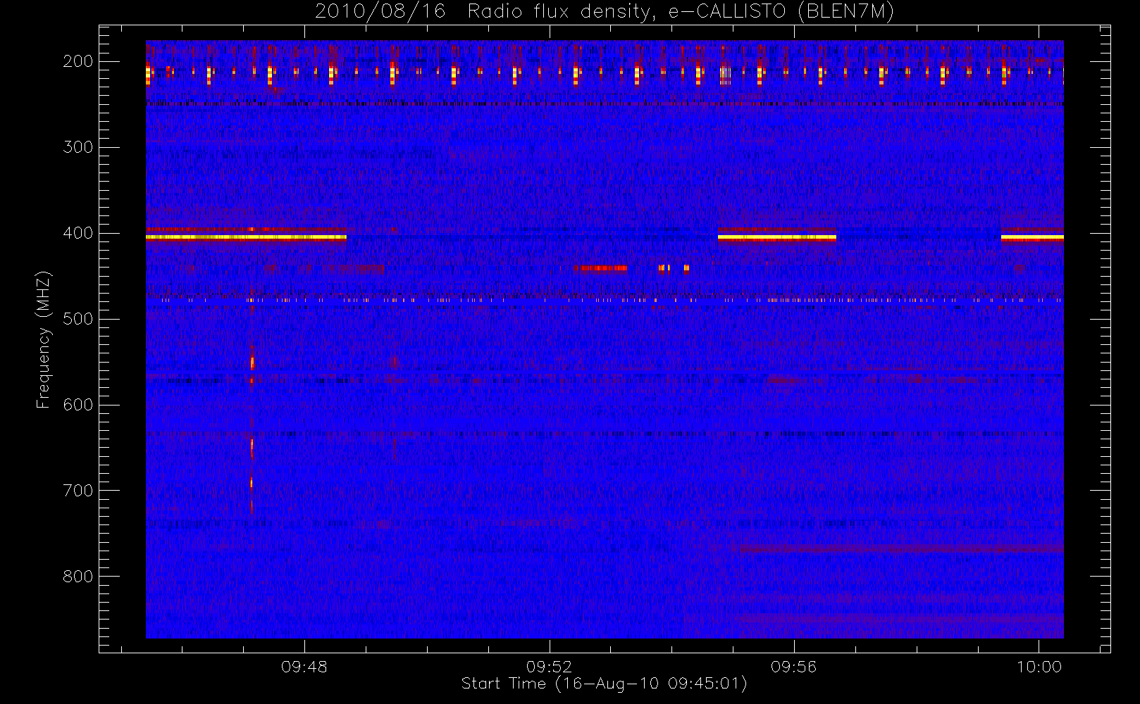Select the 500 frequency tick label
Screen dimensions: 1140x704
78,319
